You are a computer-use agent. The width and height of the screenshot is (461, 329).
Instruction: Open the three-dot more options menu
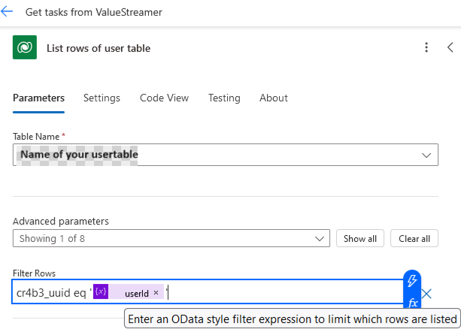coord(426,48)
